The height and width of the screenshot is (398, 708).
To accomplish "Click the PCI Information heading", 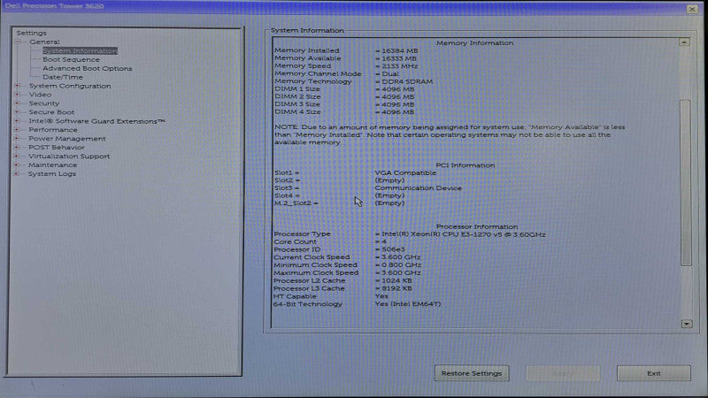I will (466, 165).
